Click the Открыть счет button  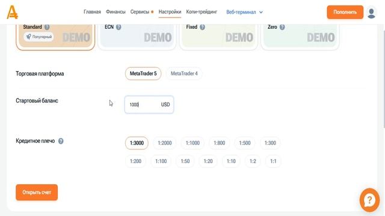point(37,193)
